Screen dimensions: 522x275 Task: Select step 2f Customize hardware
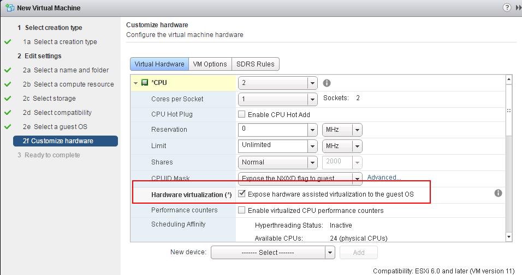(x=66, y=141)
